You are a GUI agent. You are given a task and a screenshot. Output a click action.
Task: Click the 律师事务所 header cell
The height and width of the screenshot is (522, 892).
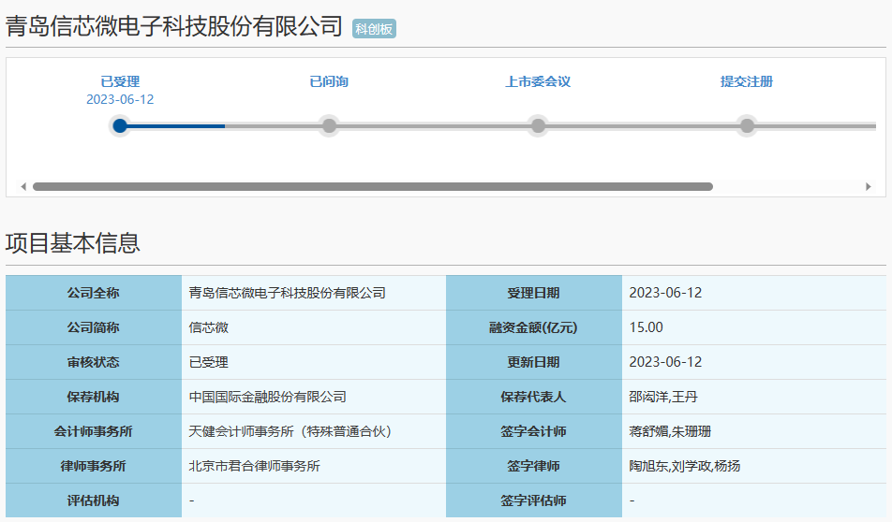click(x=94, y=466)
